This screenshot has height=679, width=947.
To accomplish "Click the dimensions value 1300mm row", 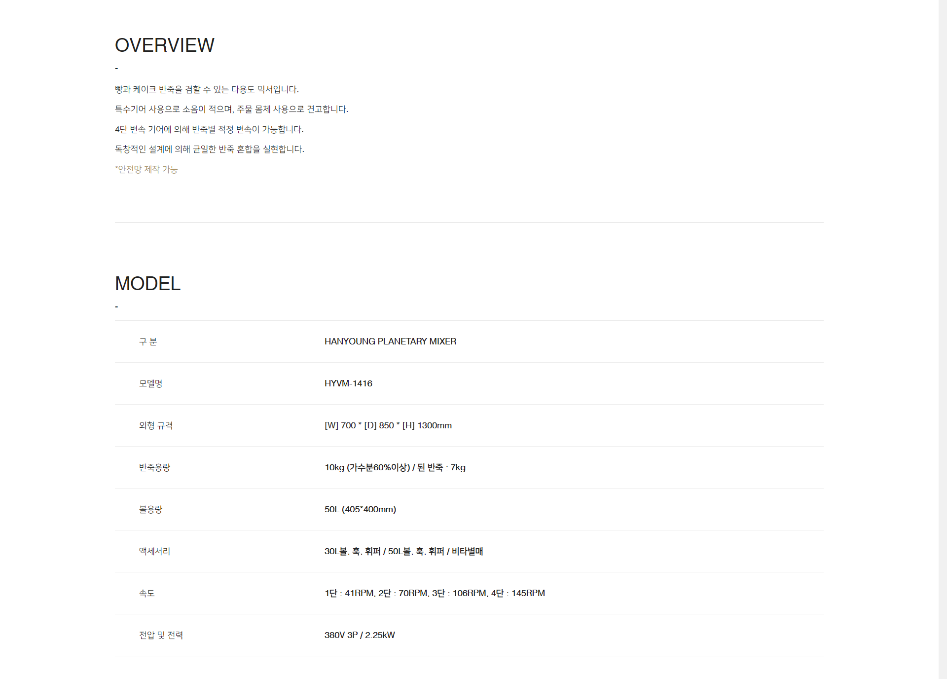I will [388, 425].
